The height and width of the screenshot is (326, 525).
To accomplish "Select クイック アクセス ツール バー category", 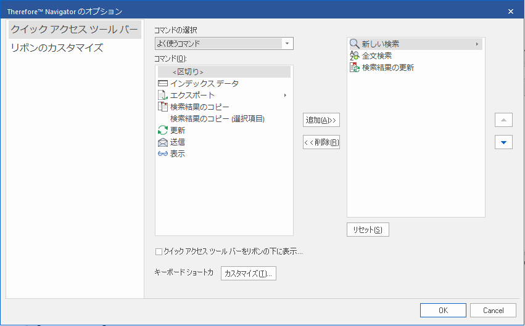I will 75,30.
